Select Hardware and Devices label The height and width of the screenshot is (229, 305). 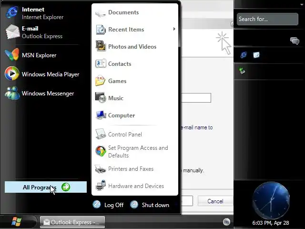tap(136, 186)
